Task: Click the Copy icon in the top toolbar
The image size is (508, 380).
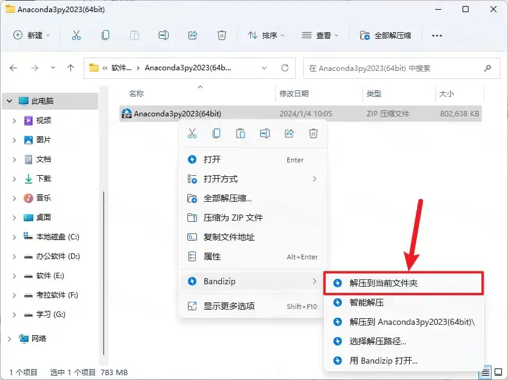Action: (x=105, y=35)
